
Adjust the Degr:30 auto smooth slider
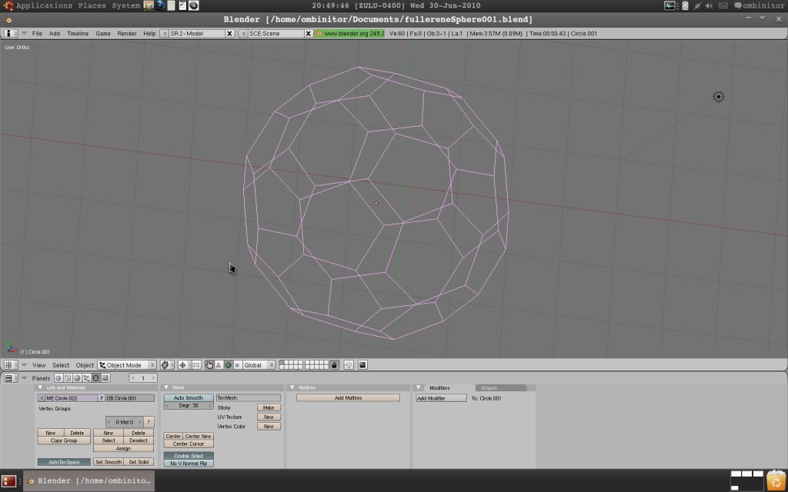point(189,405)
